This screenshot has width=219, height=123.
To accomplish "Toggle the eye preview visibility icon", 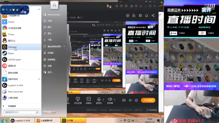I will [x=130, y=100].
